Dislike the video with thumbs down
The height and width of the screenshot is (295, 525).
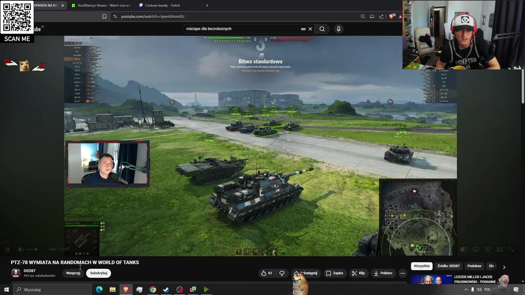(x=282, y=273)
